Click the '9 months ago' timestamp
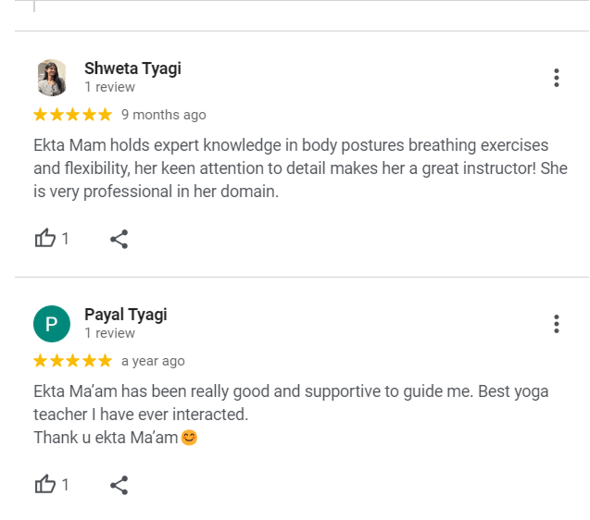The width and height of the screenshot is (590, 520). (164, 115)
